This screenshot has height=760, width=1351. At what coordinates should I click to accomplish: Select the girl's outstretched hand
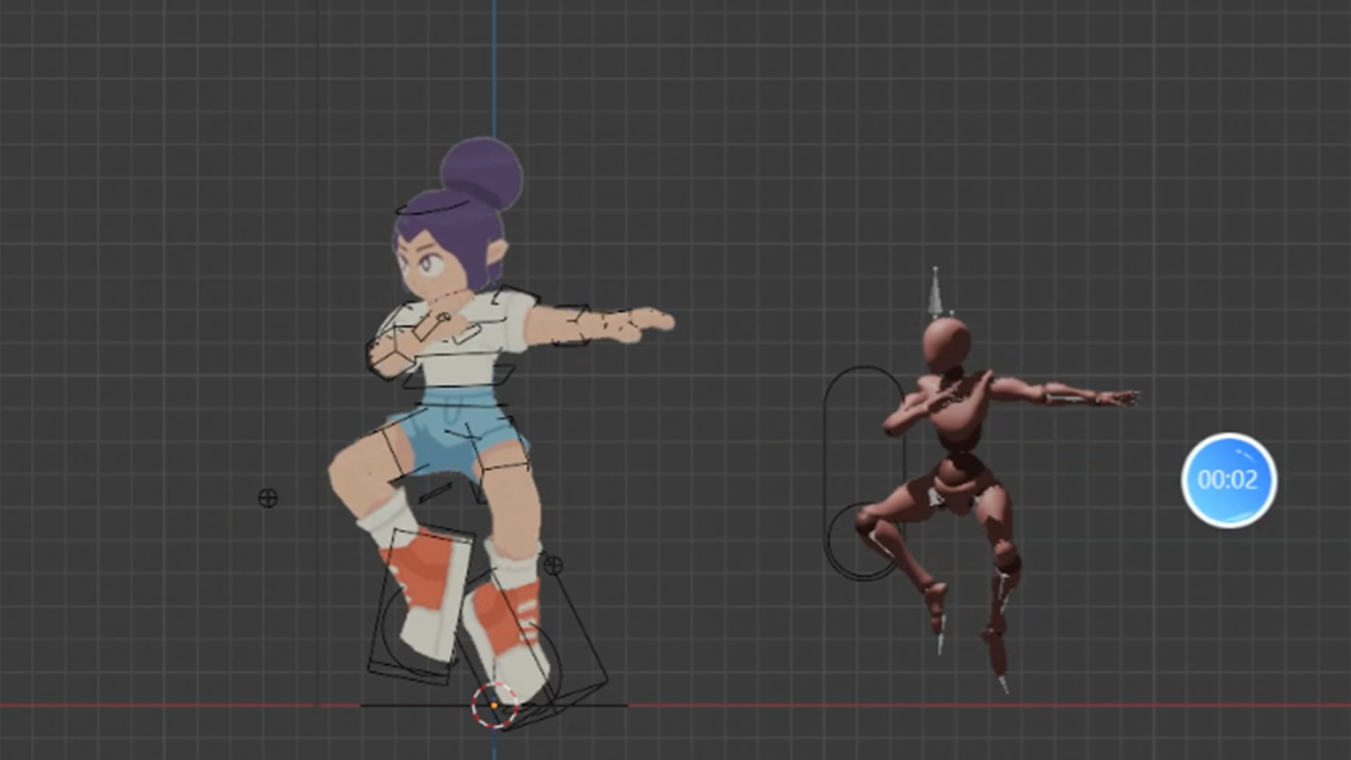(x=650, y=321)
